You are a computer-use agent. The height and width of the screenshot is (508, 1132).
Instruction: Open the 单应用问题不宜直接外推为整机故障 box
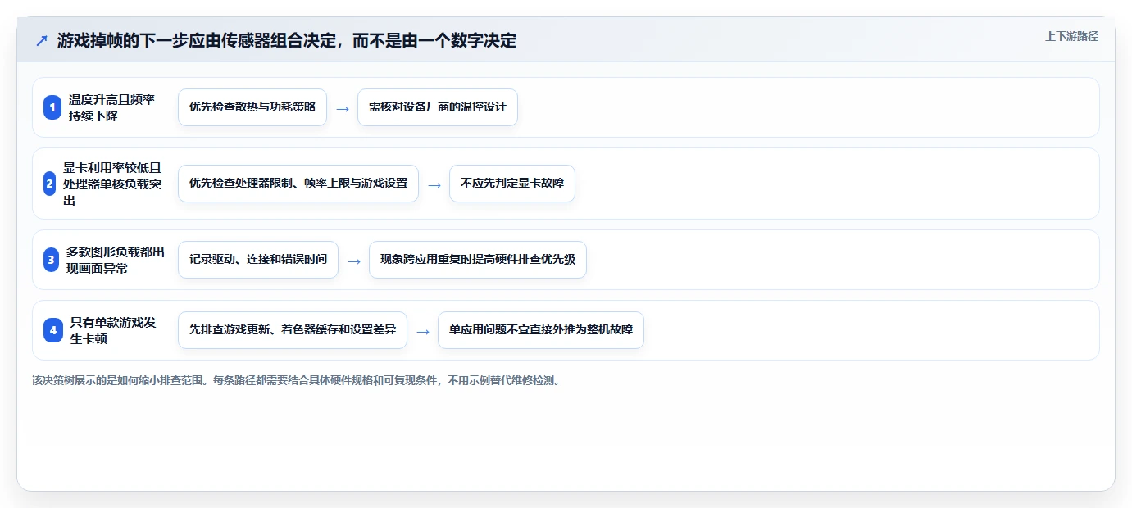[x=541, y=330]
